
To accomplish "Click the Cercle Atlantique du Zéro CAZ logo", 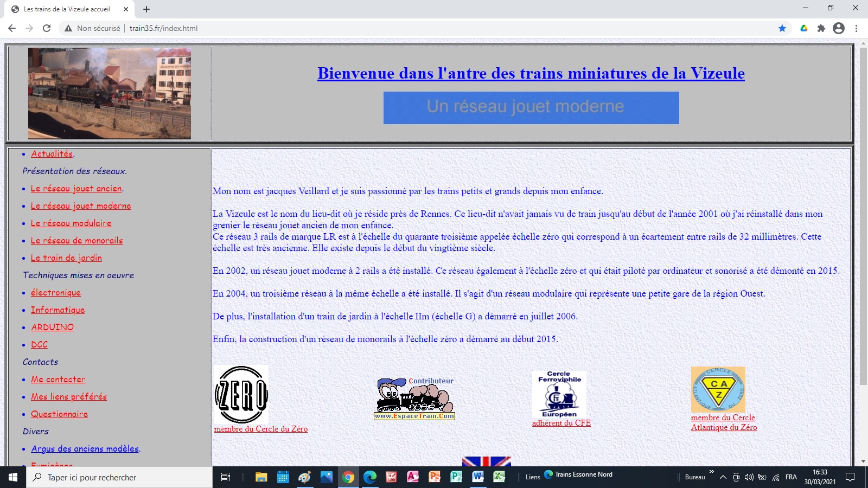I will (x=718, y=389).
